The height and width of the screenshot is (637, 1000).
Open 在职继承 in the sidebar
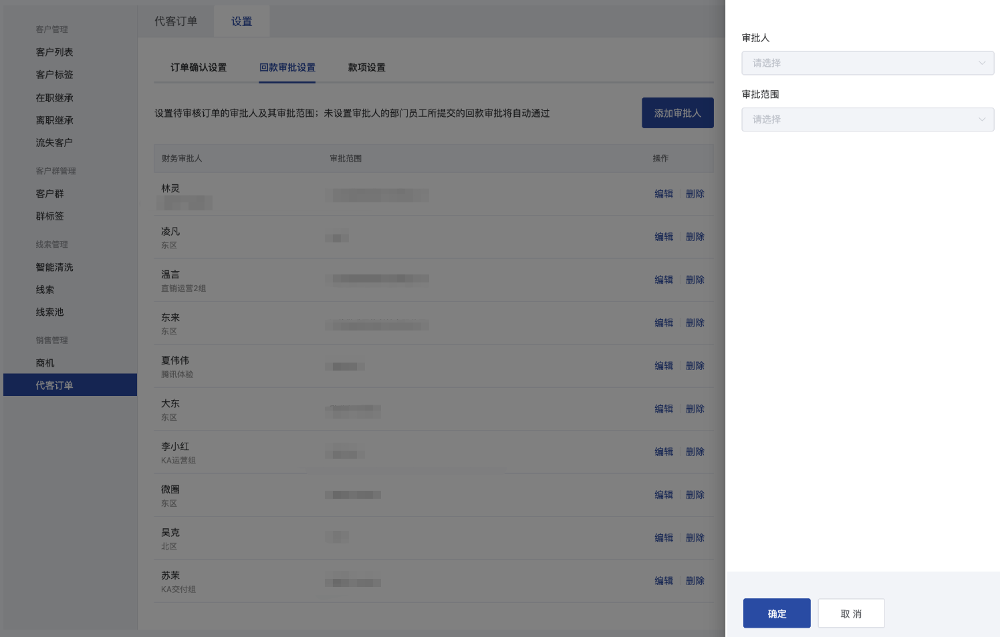click(54, 98)
